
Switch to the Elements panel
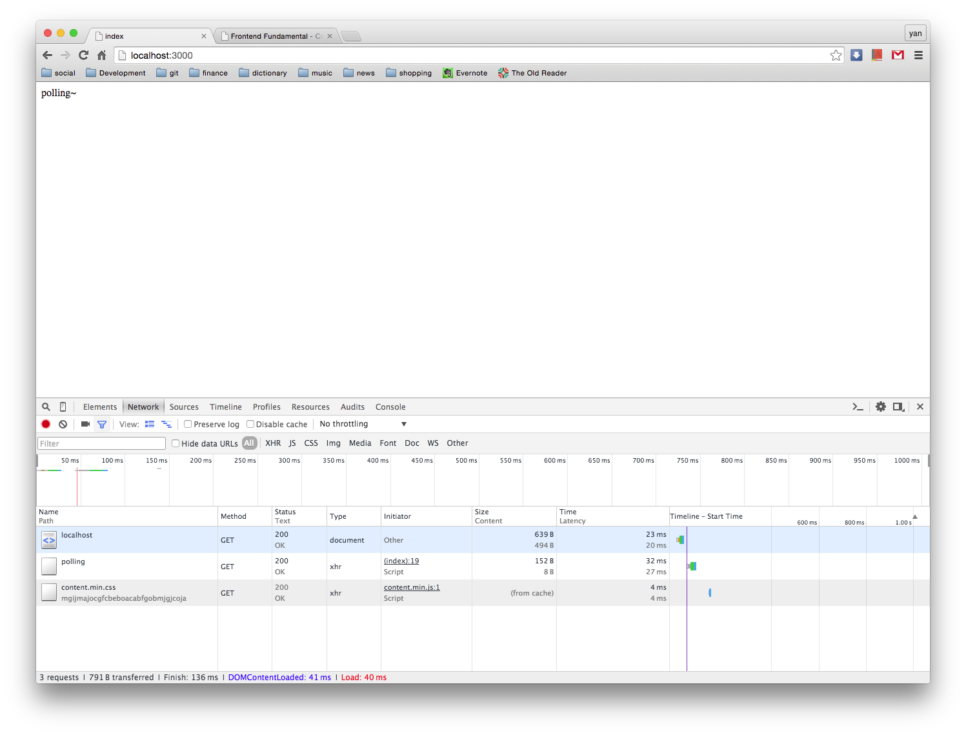100,407
